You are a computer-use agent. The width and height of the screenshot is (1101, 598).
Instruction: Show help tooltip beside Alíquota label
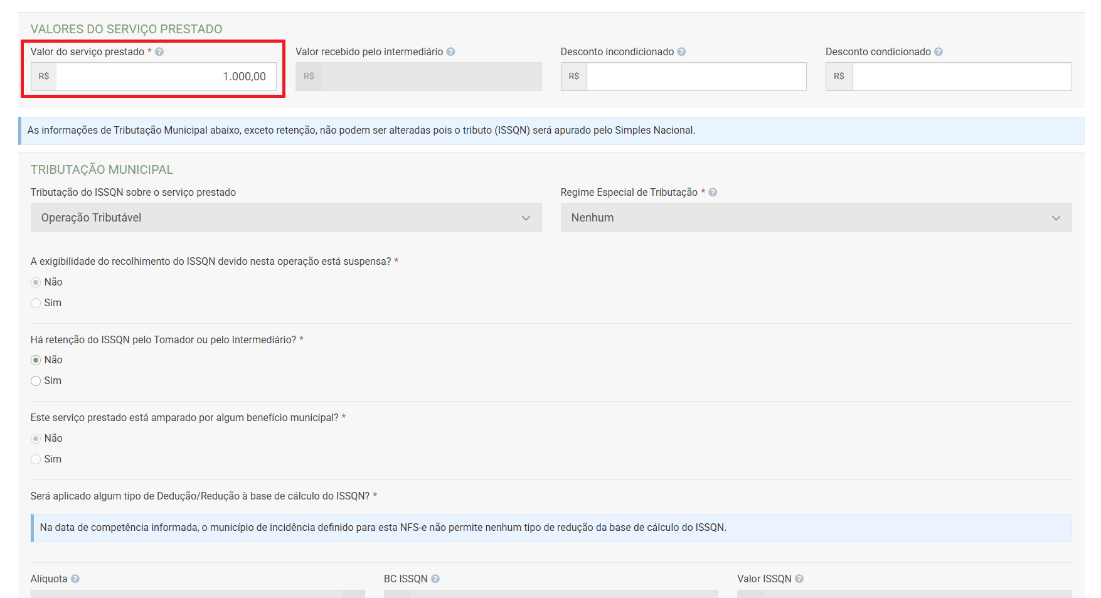tap(75, 579)
